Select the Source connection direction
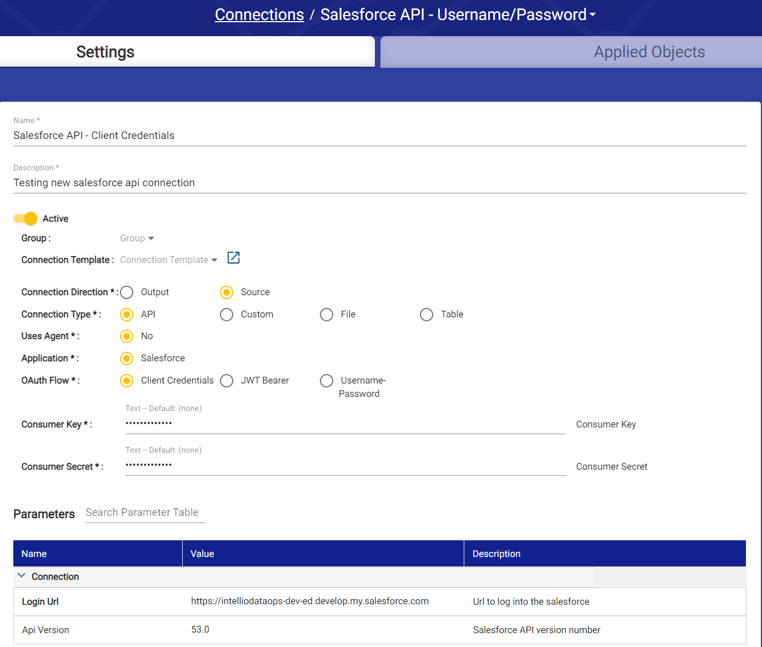 (x=227, y=292)
